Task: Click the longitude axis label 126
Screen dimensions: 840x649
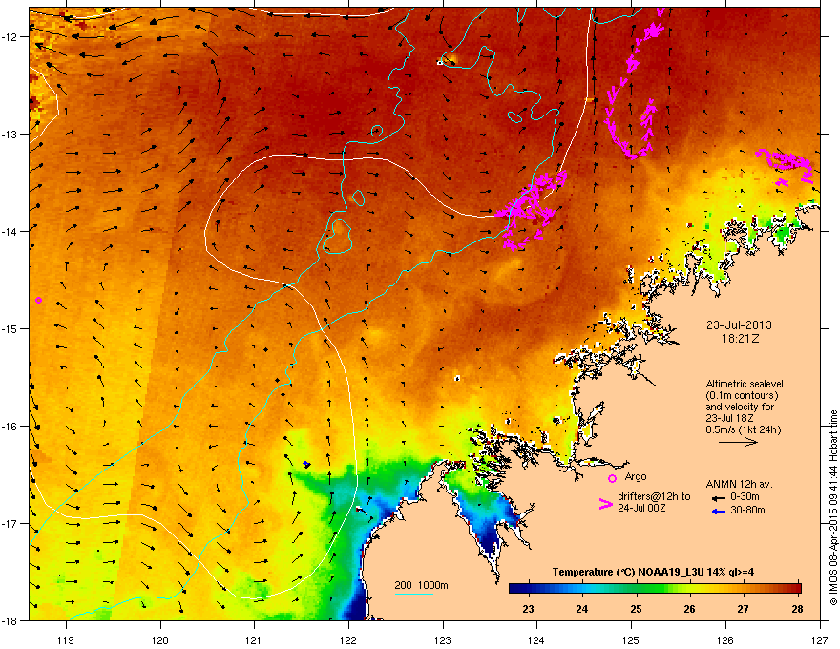Action: 725,639
